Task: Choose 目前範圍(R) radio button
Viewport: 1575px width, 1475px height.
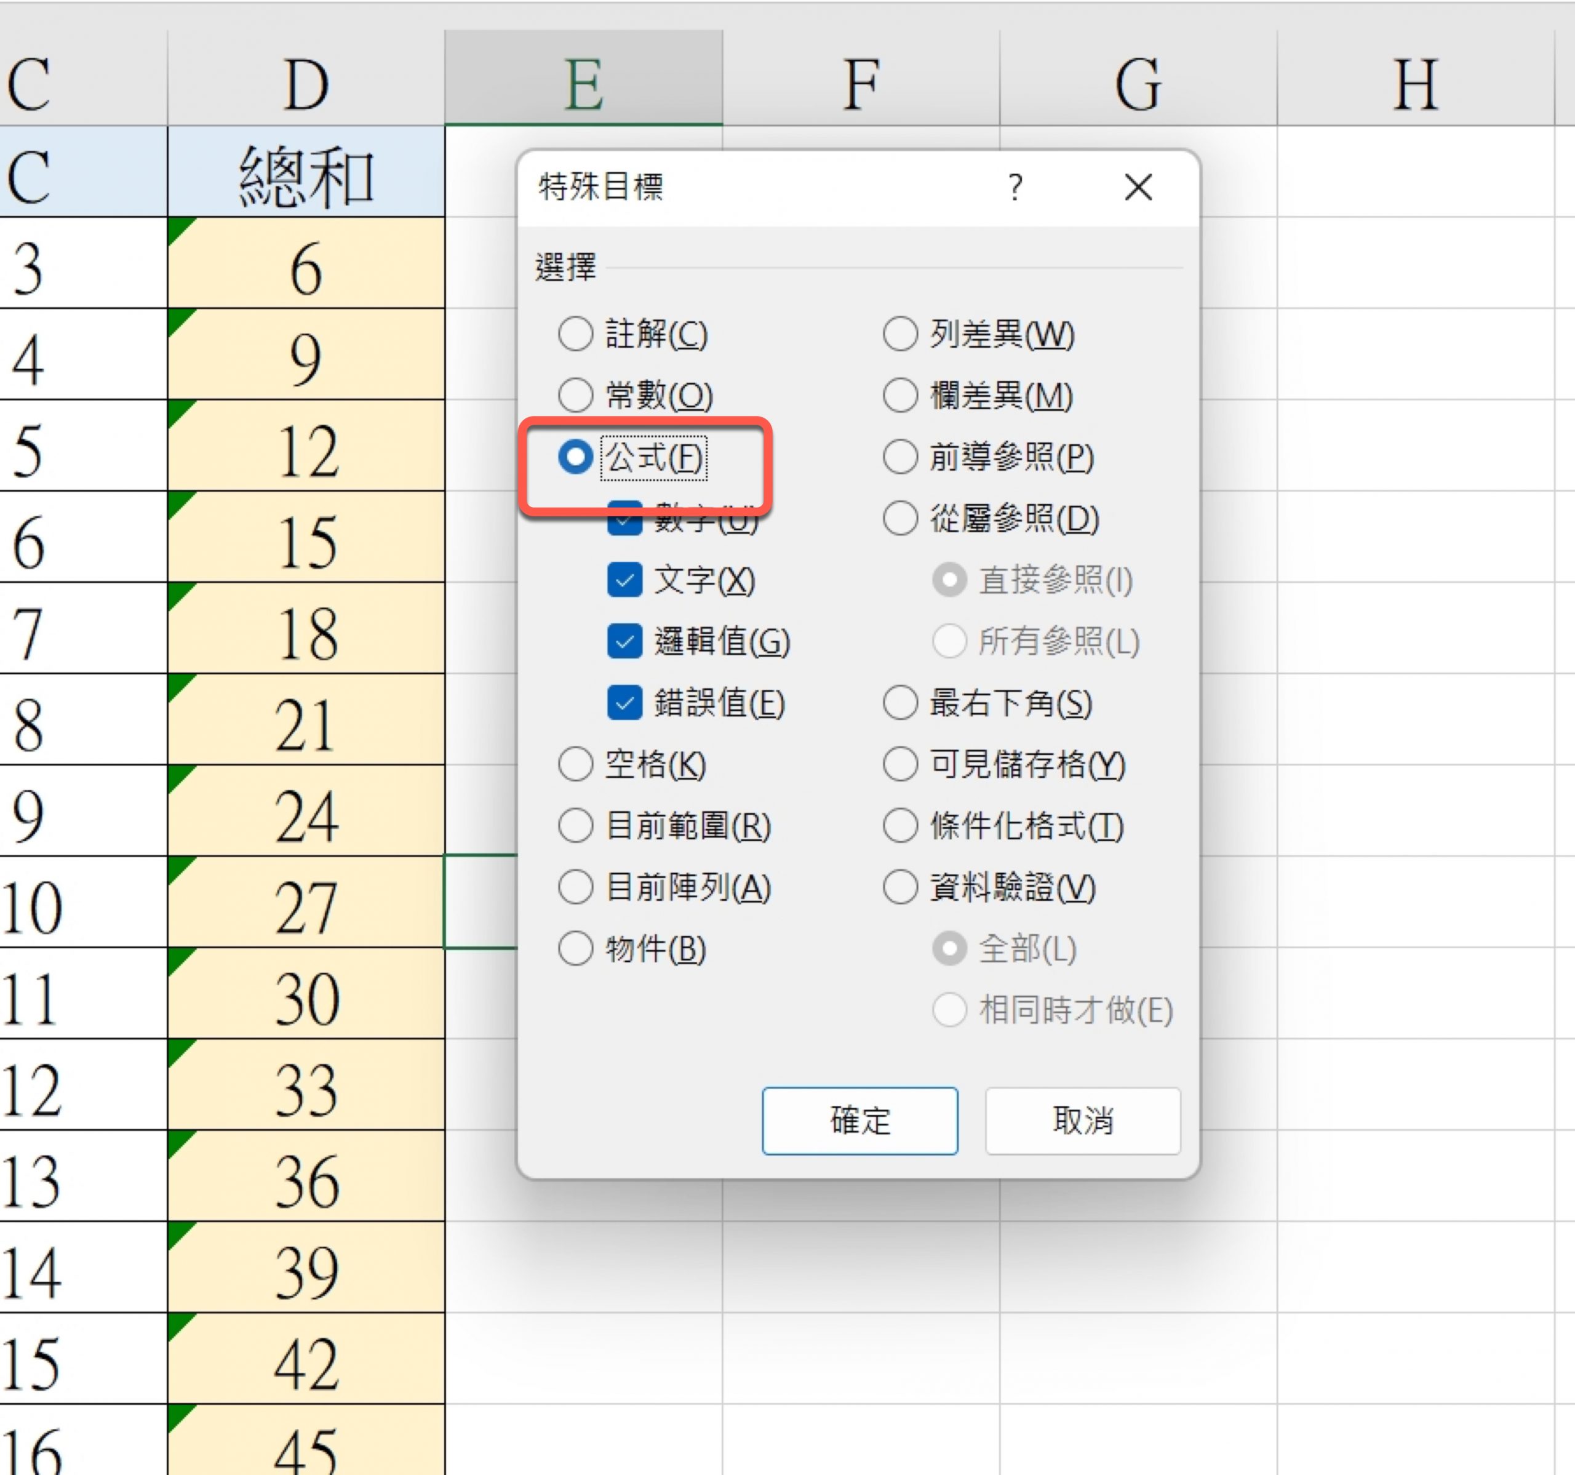Action: [576, 825]
